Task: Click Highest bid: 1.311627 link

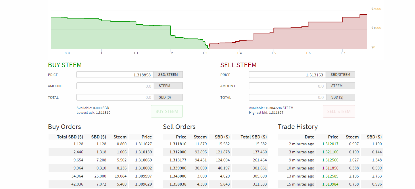Action: pyautogui.click(x=266, y=113)
